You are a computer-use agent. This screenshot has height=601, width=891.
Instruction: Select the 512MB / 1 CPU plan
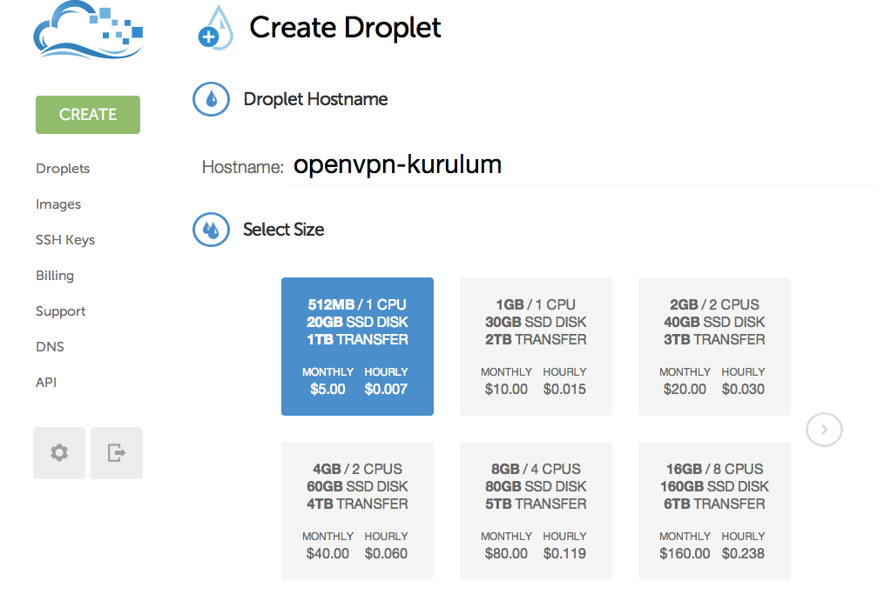(x=357, y=347)
